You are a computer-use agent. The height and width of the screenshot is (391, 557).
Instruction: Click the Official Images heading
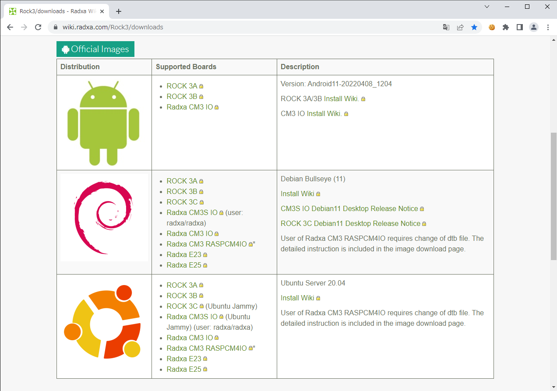(95, 49)
